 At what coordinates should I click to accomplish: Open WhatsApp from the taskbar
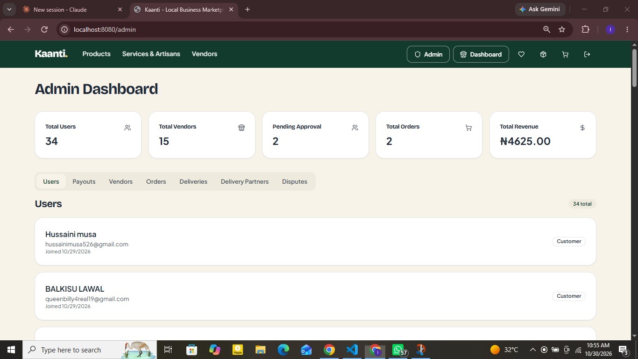(398, 350)
